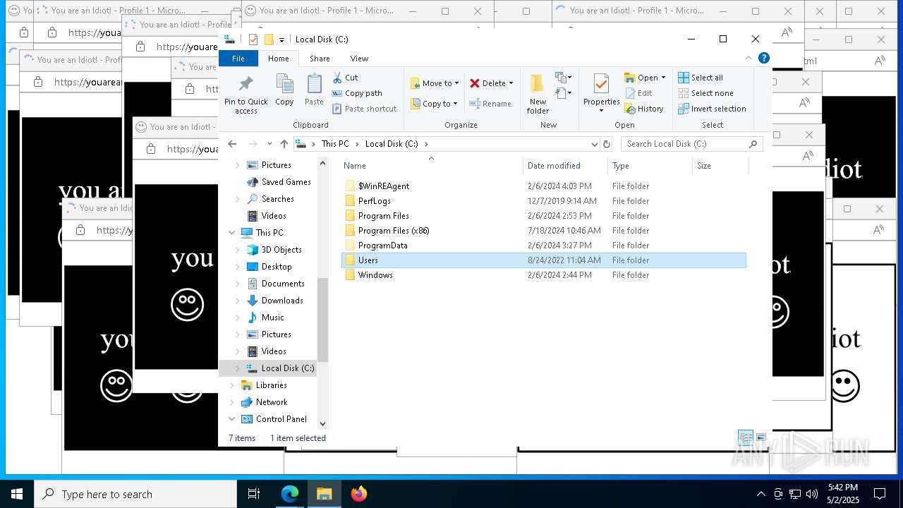Click Invert selection

(712, 109)
